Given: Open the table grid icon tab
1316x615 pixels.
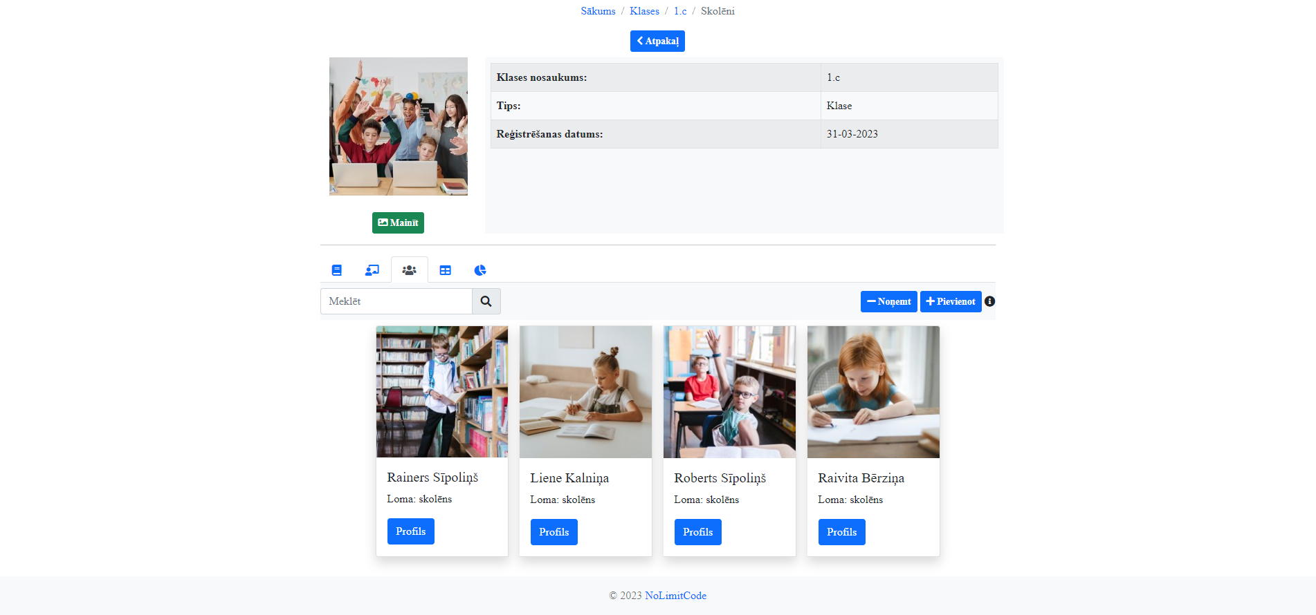Looking at the screenshot, I should (446, 270).
